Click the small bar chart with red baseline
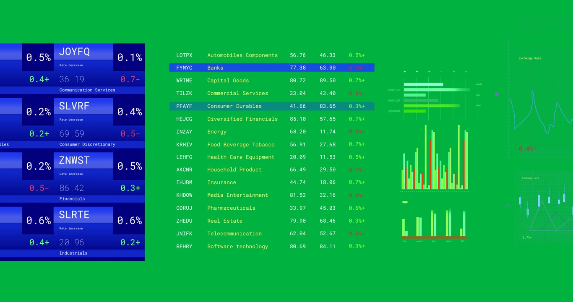 434,222
